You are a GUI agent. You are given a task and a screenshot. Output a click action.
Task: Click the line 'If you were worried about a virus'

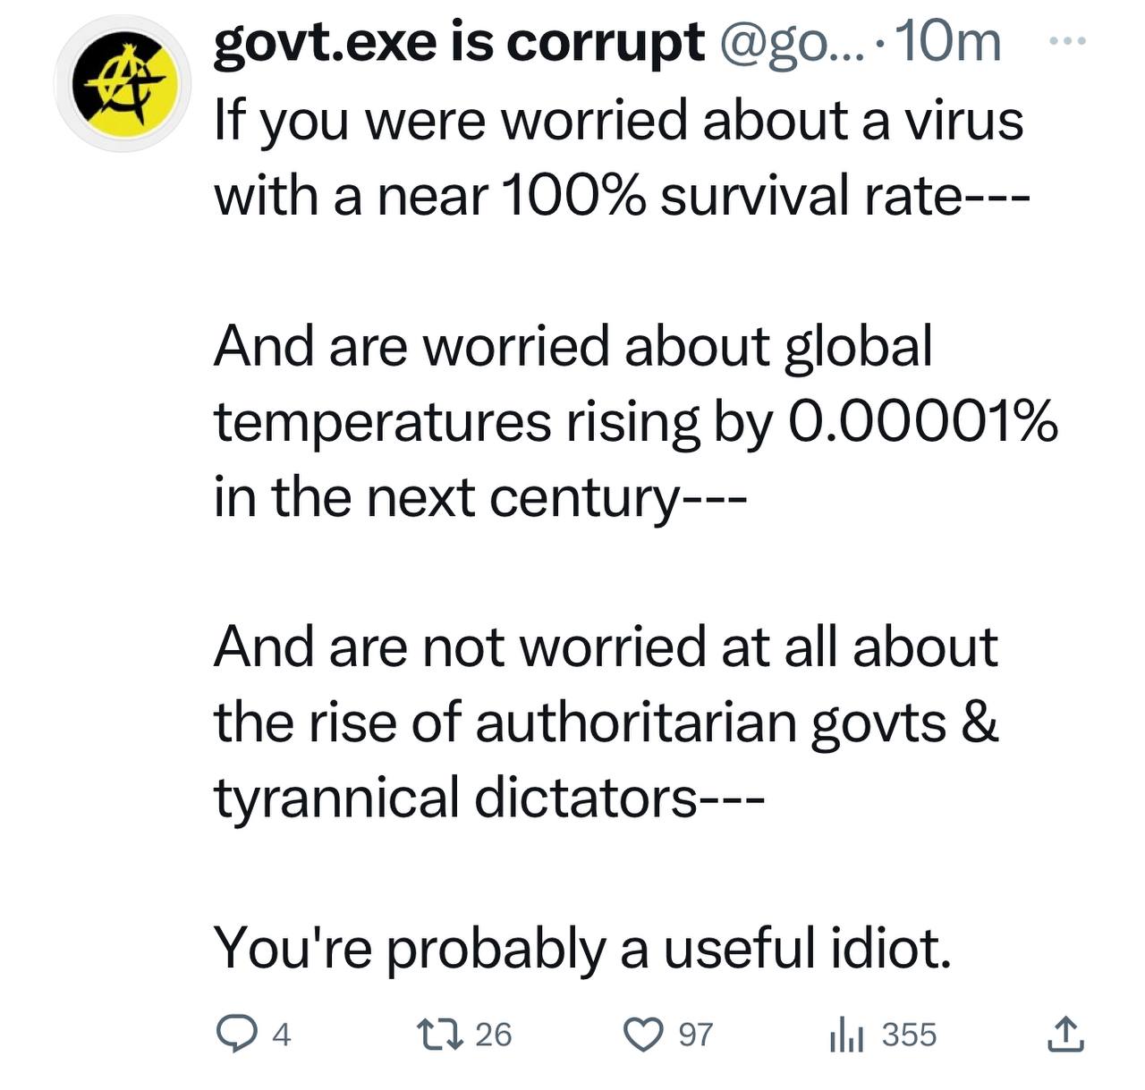(x=618, y=119)
